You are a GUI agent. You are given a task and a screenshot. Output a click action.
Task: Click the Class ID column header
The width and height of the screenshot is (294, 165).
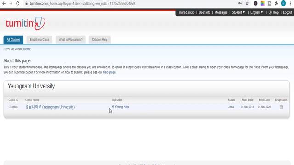click(13, 100)
